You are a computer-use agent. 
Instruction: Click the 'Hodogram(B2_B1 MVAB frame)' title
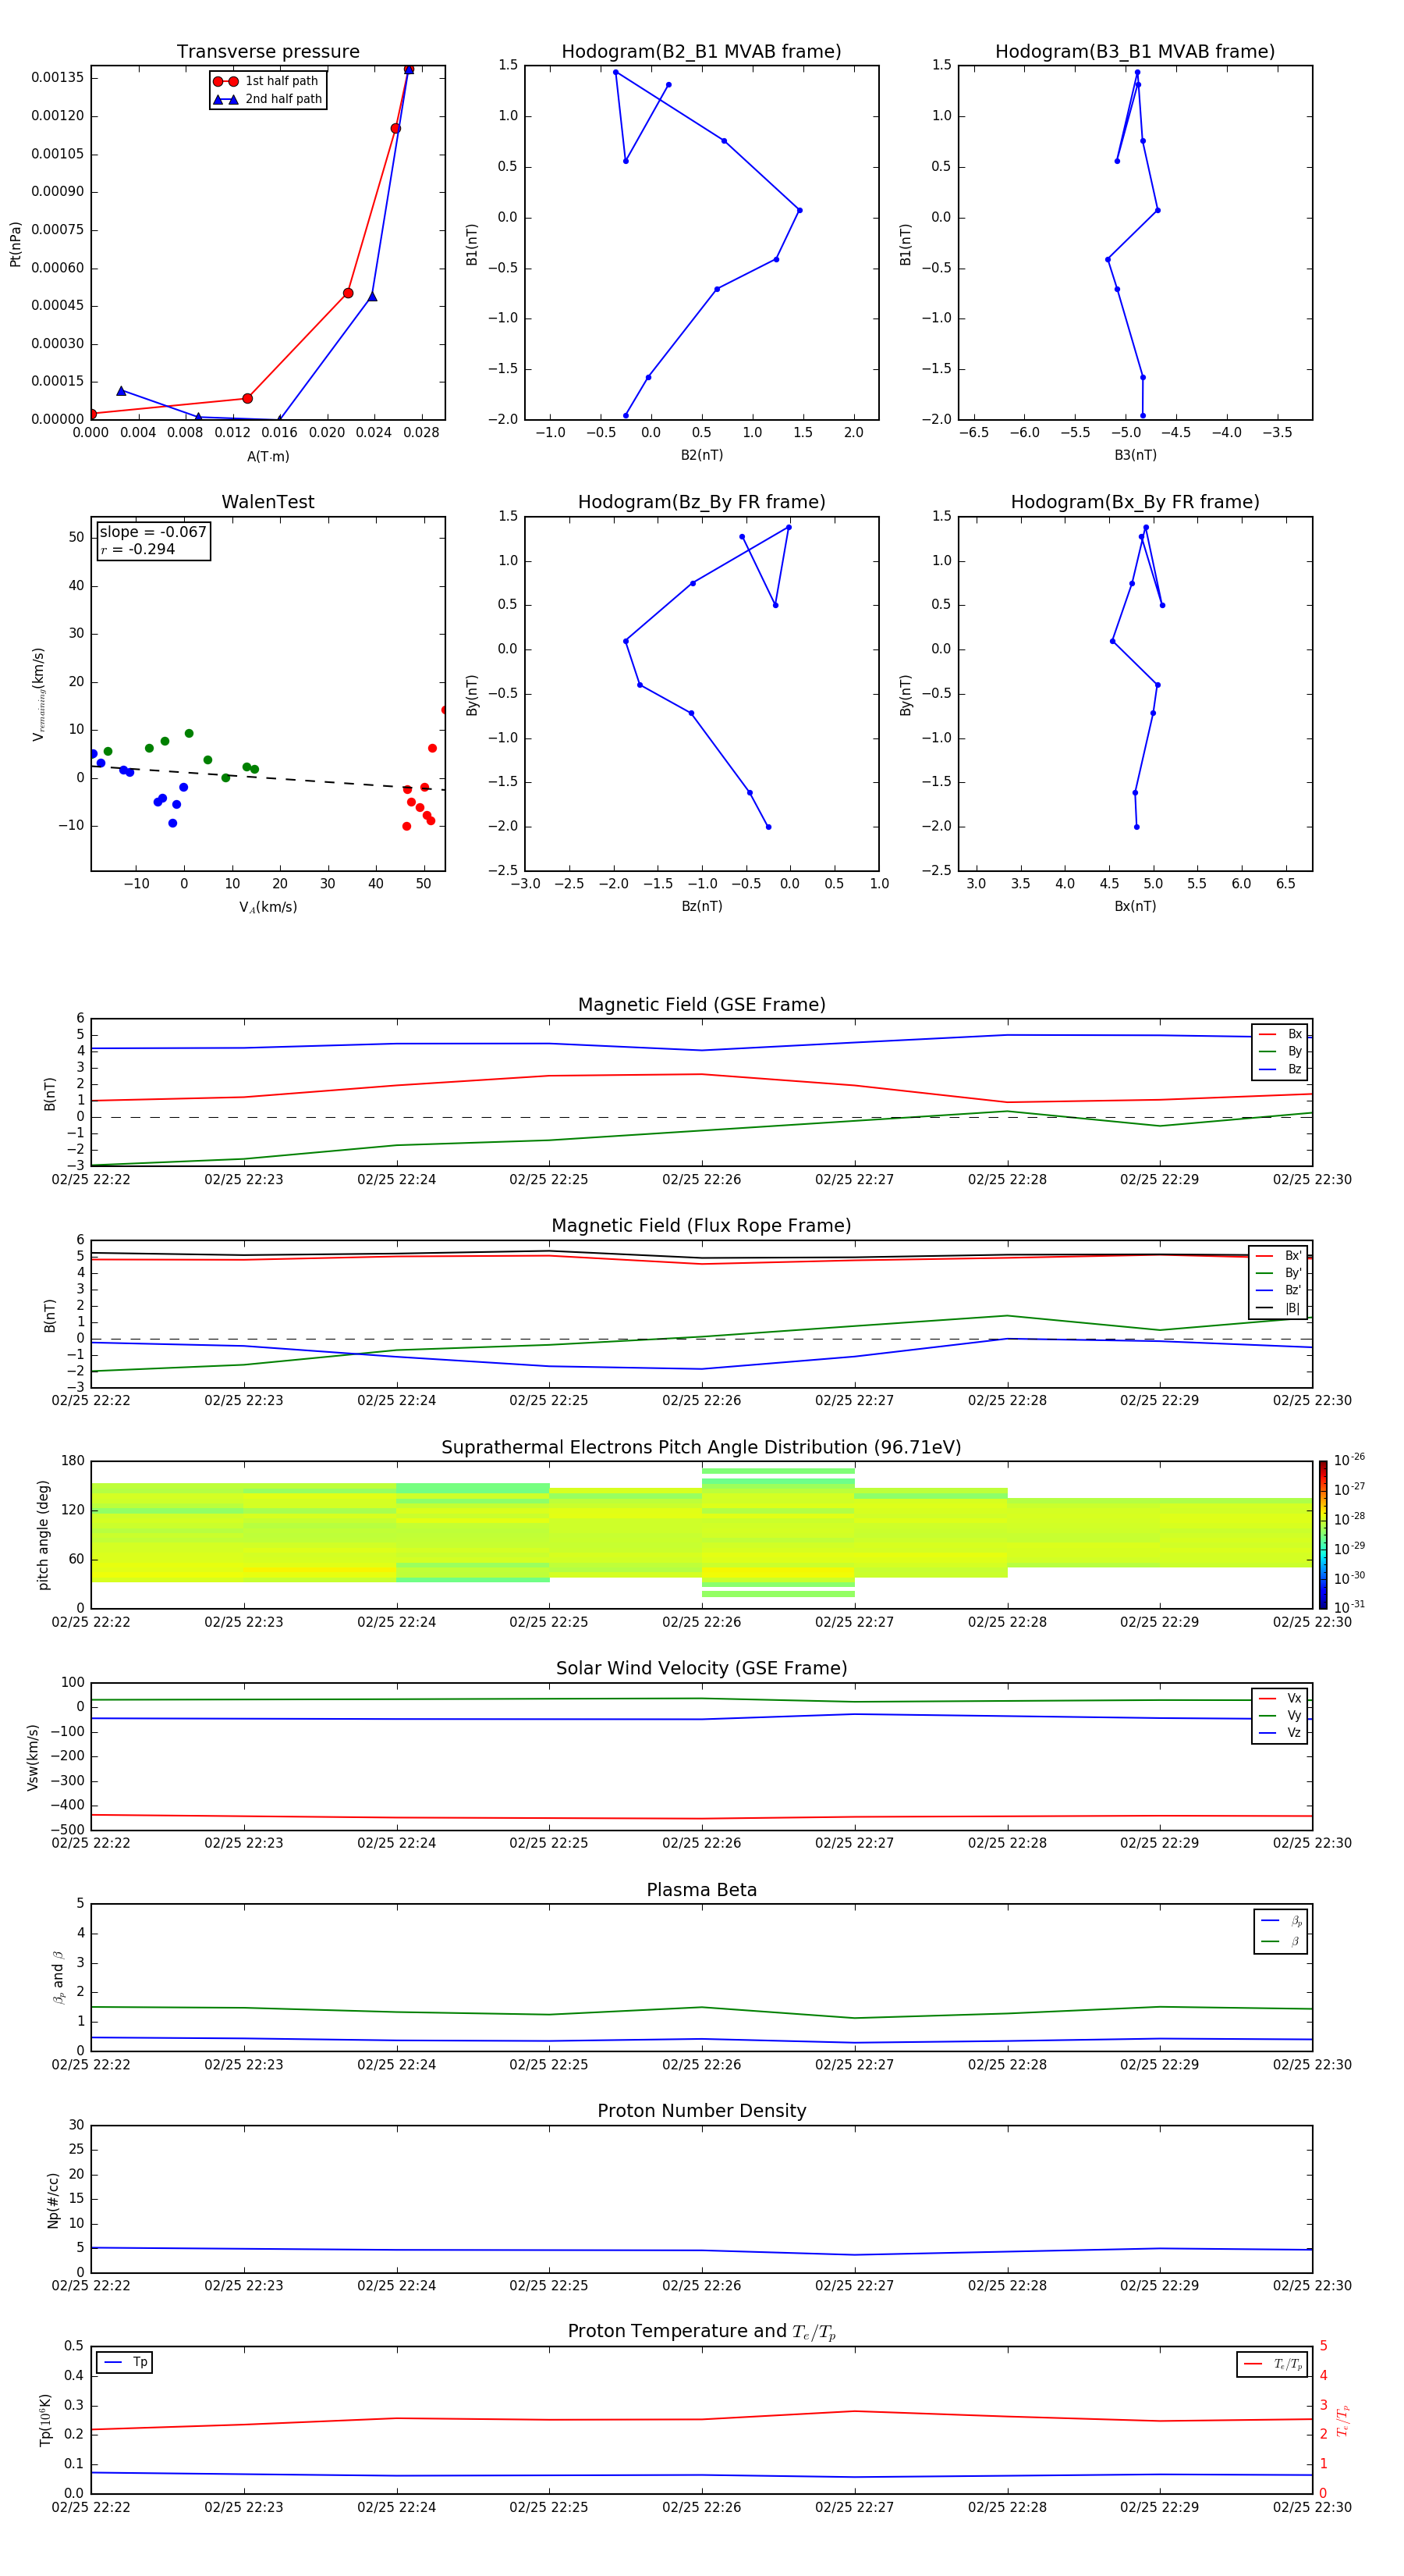point(701,52)
